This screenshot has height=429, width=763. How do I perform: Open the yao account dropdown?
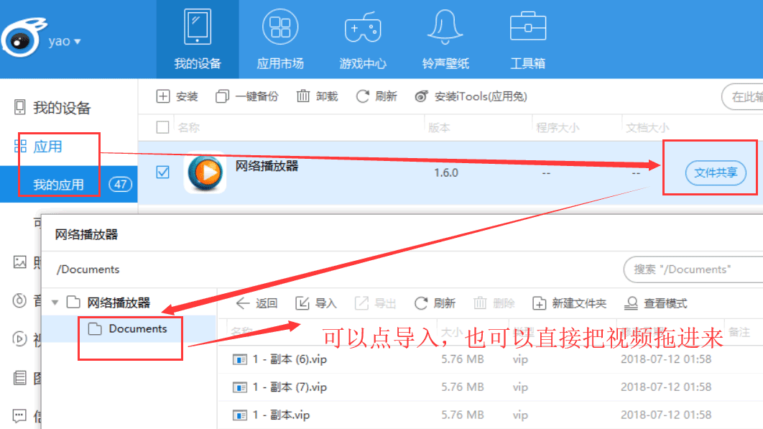[64, 42]
